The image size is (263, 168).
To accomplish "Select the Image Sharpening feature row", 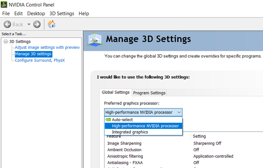I will pyautogui.click(x=124, y=143).
